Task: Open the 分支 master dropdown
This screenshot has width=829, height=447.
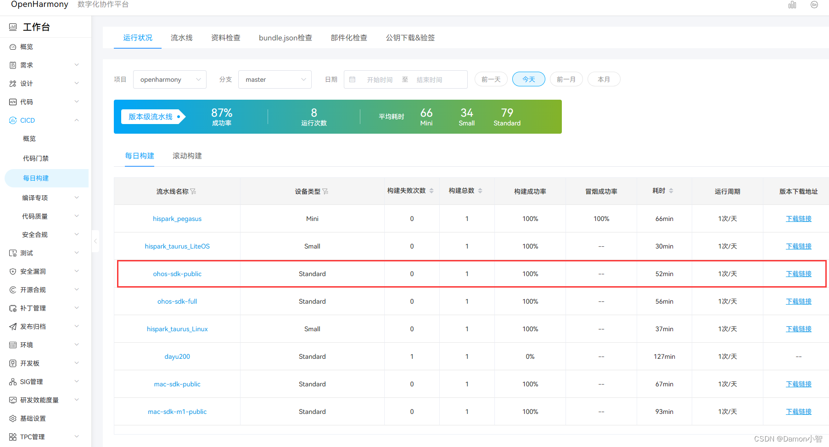Action: 275,79
